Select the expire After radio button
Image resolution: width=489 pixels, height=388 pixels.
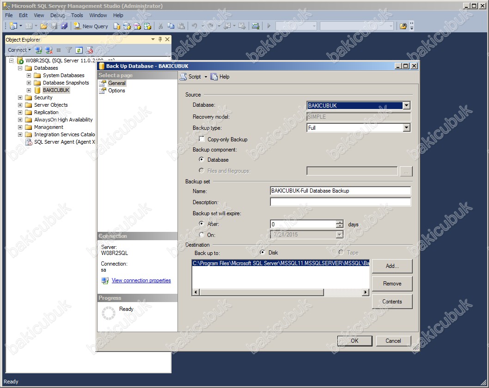click(x=202, y=224)
